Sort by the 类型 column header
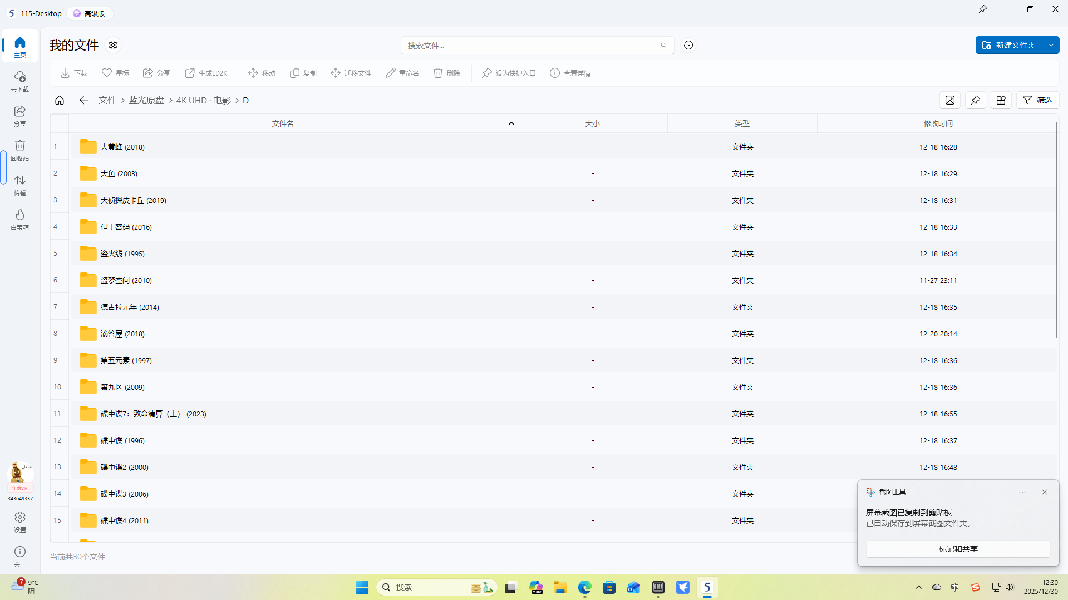Viewport: 1068px width, 600px height. (x=742, y=123)
